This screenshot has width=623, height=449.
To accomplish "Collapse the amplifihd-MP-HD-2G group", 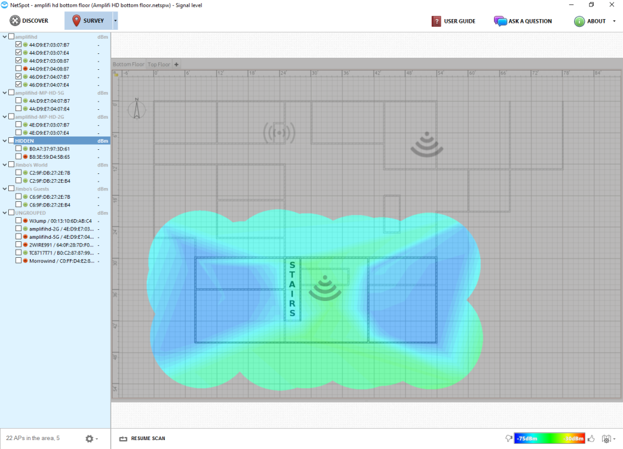I will click(x=5, y=117).
